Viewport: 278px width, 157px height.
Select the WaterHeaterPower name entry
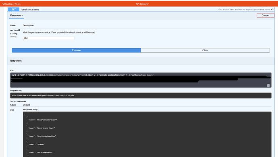tap(41, 128)
